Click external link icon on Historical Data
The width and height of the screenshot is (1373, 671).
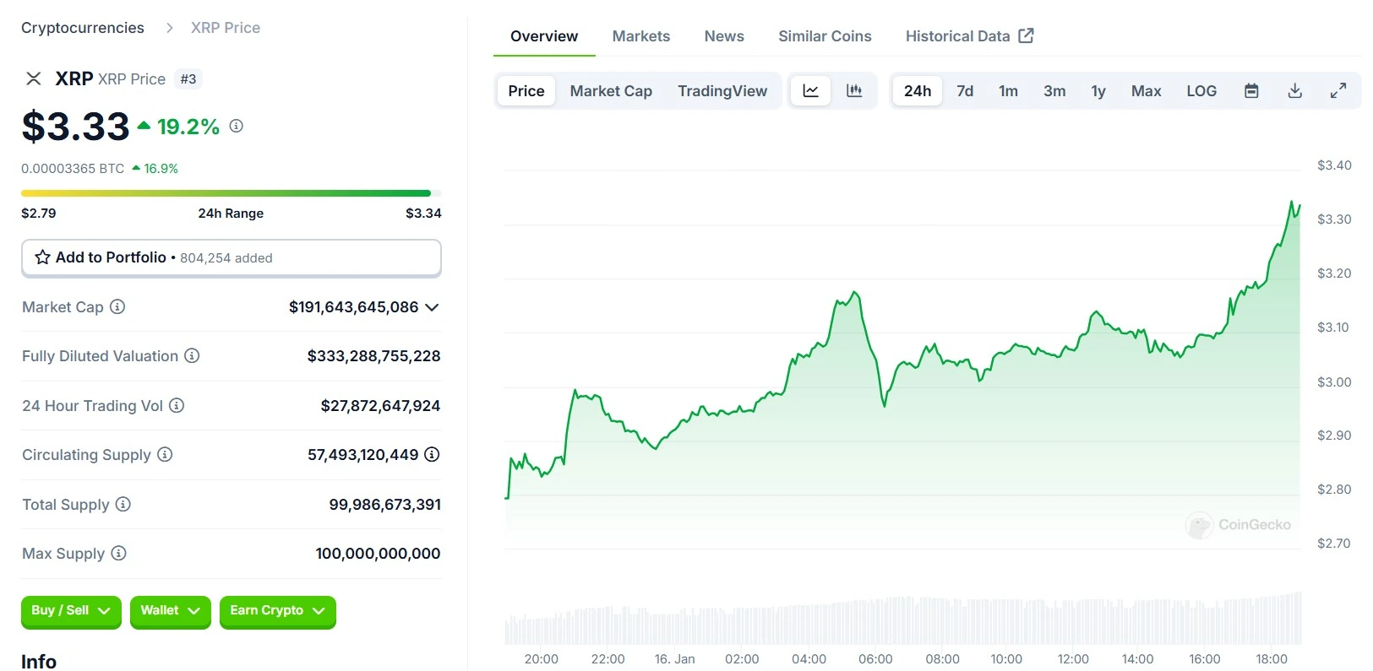click(x=1026, y=35)
